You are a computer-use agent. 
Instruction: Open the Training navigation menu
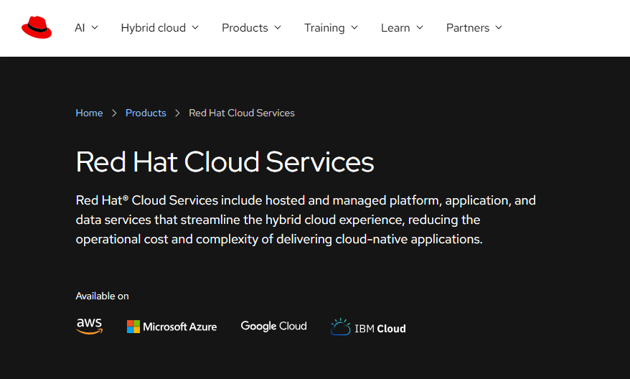(331, 28)
